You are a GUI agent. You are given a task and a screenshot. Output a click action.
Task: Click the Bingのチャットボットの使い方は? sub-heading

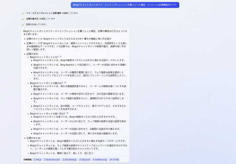pos(47,114)
